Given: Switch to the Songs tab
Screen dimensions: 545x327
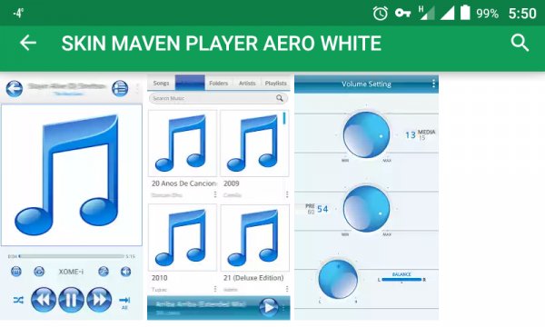Looking at the screenshot, I should coord(161,83).
